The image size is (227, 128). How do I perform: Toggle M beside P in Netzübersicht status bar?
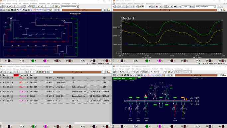click(84, 61)
